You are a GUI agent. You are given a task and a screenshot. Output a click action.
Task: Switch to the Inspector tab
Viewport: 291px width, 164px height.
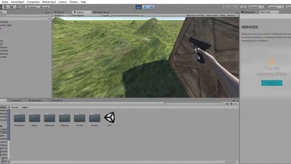[x=248, y=12]
